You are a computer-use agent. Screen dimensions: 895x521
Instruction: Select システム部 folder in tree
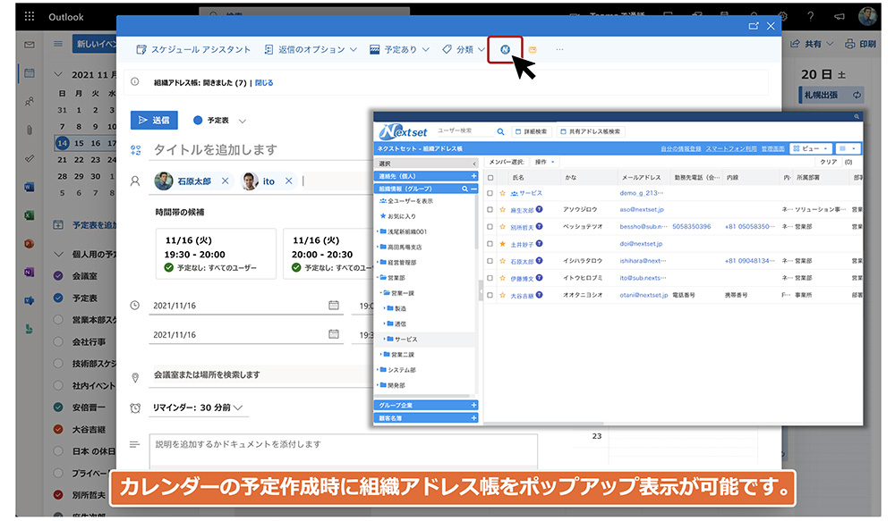click(401, 370)
